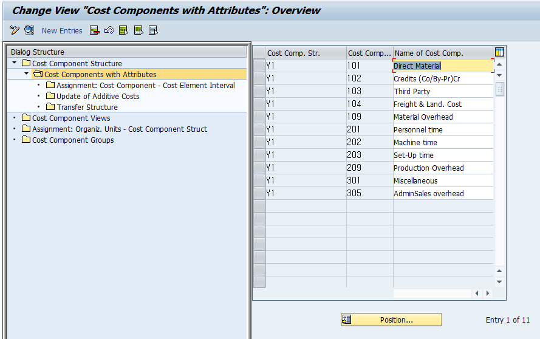This screenshot has height=339, width=540.
Task: Click Name of Cost Comp. column header
Action: tap(443, 53)
